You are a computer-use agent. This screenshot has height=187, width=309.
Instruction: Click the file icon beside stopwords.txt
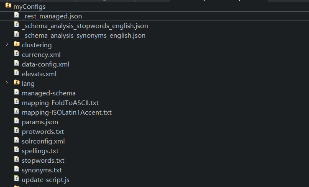tap(17, 159)
